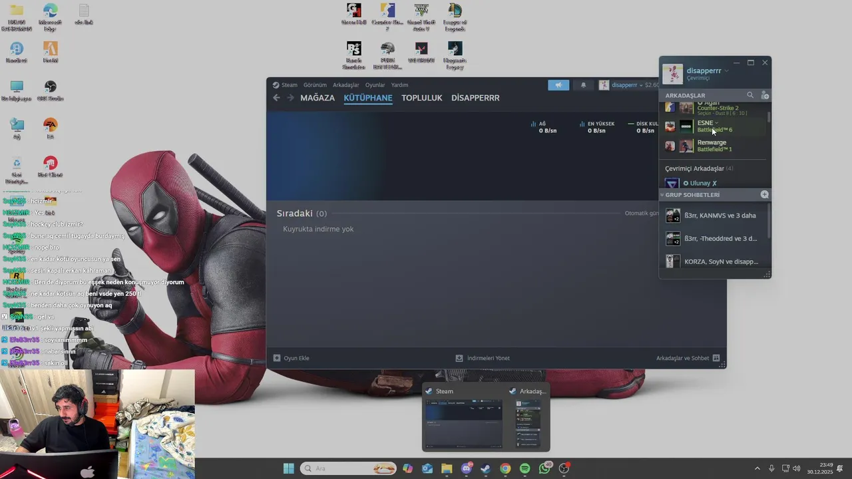Select the Hogwarts Legacy desktop shortcut
This screenshot has height=479, width=852.
tap(455, 56)
